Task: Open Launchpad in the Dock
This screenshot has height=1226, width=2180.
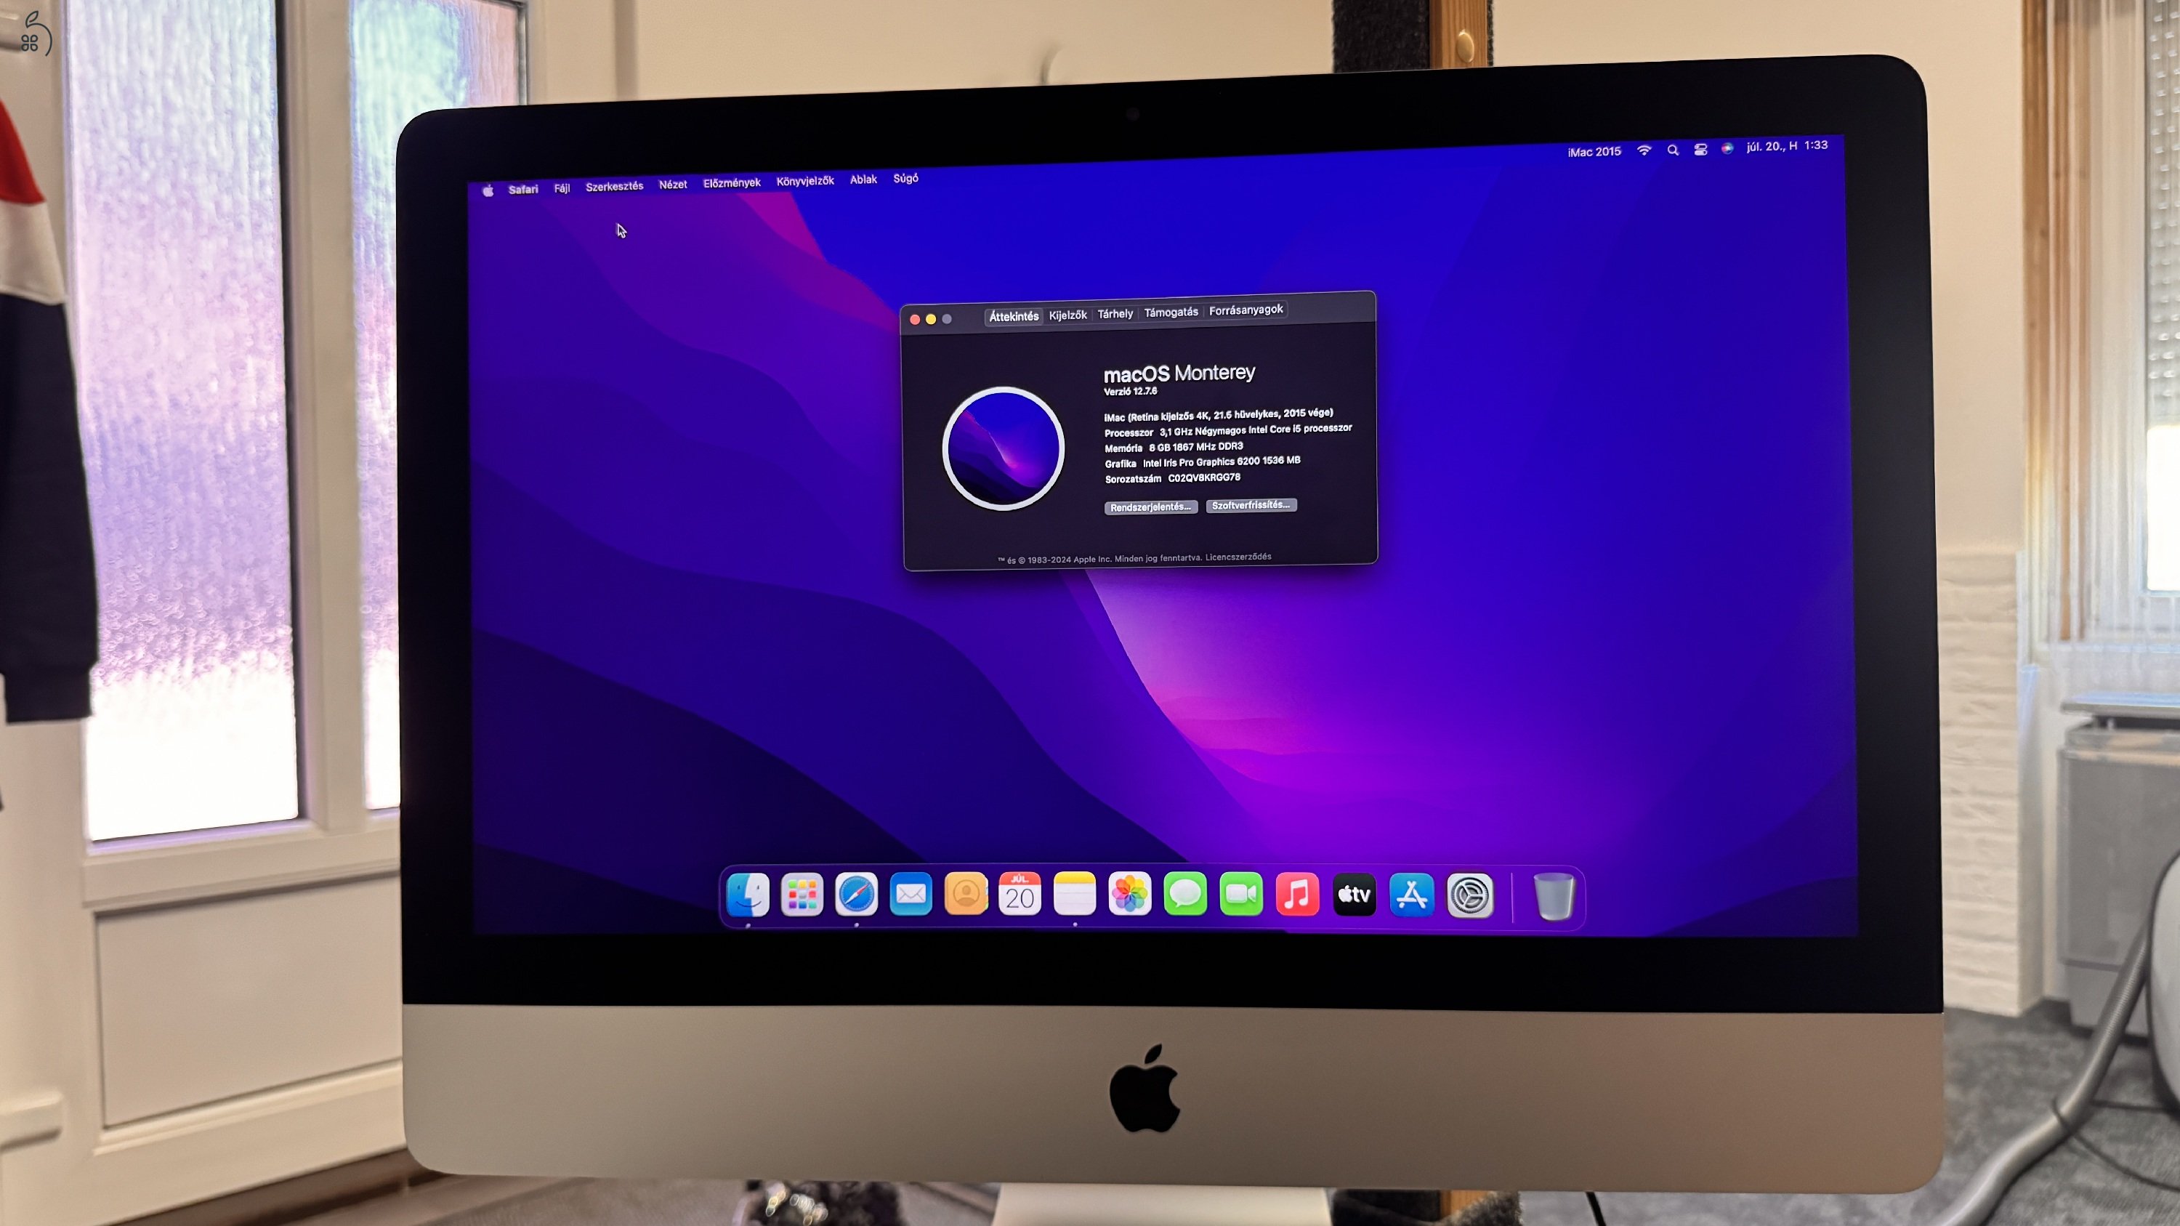Action: 802,895
